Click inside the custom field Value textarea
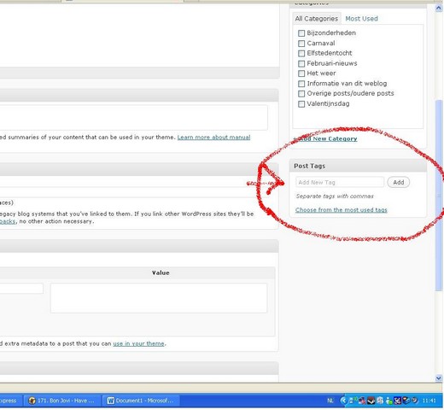 click(159, 298)
